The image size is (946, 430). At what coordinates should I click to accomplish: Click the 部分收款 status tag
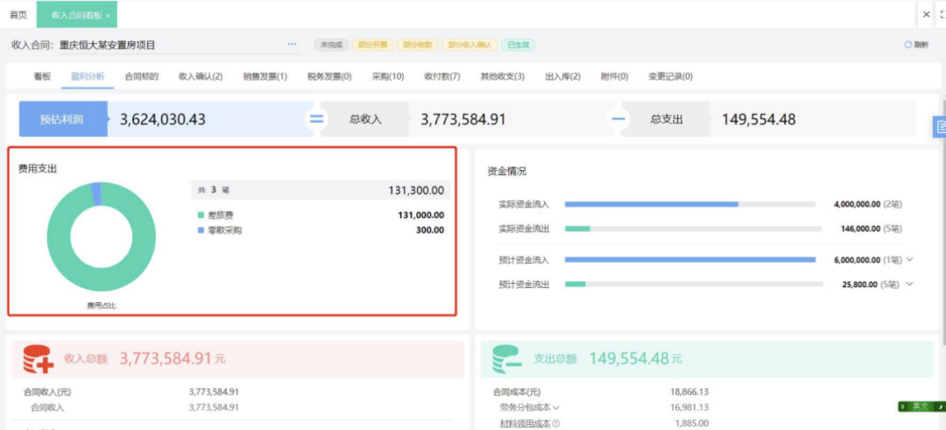pos(418,45)
